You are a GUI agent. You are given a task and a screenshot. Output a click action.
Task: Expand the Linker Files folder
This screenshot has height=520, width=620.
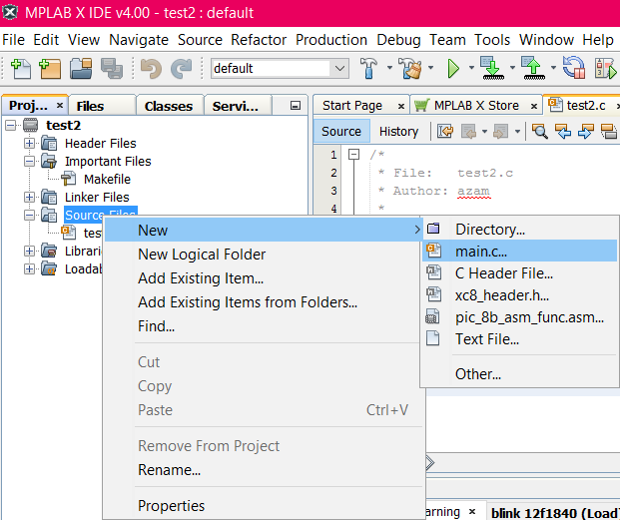[29, 197]
